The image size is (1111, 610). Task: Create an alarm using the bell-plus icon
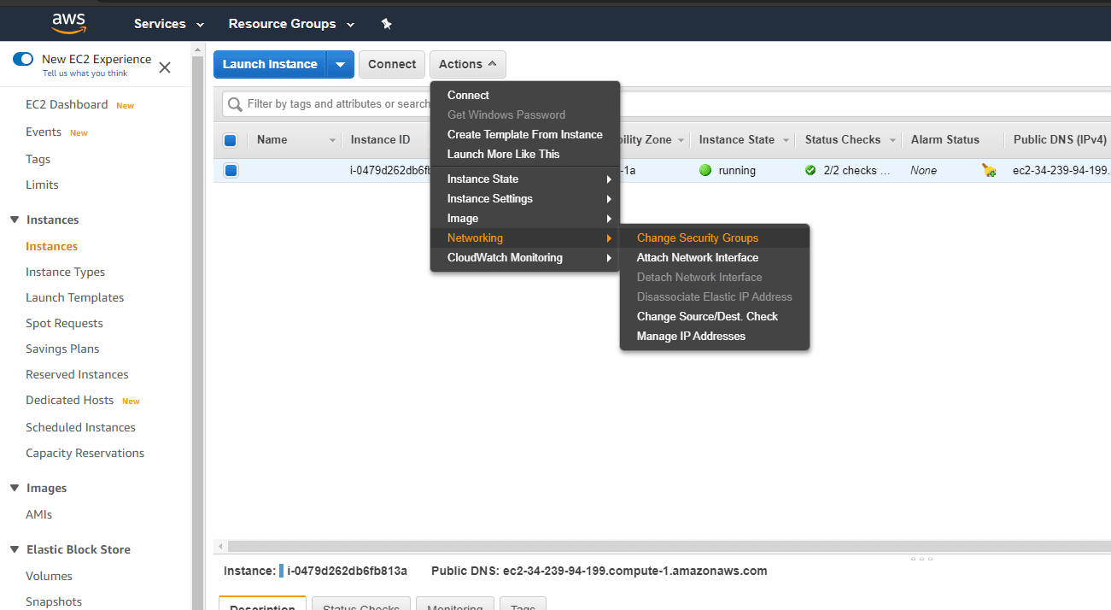click(989, 170)
